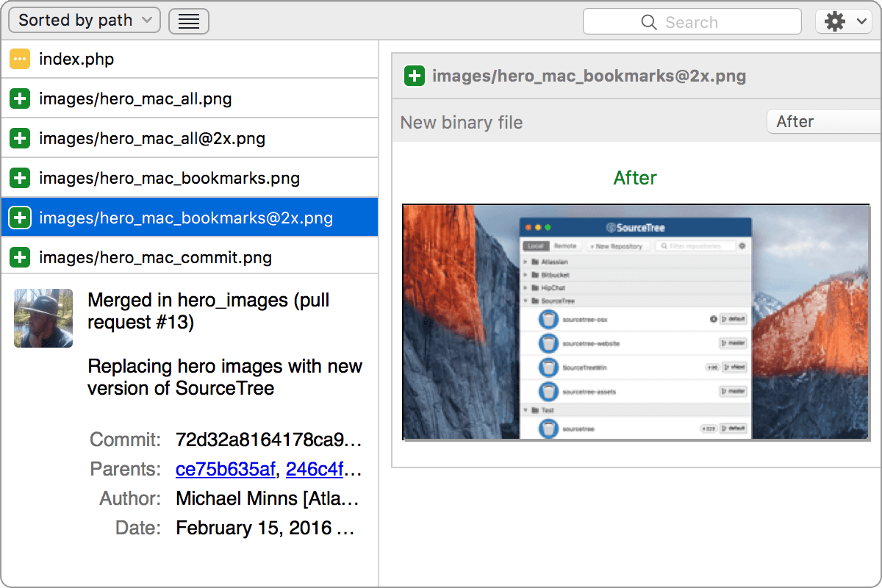Click the gear actions icon
This screenshot has height=588, width=882.
[835, 21]
